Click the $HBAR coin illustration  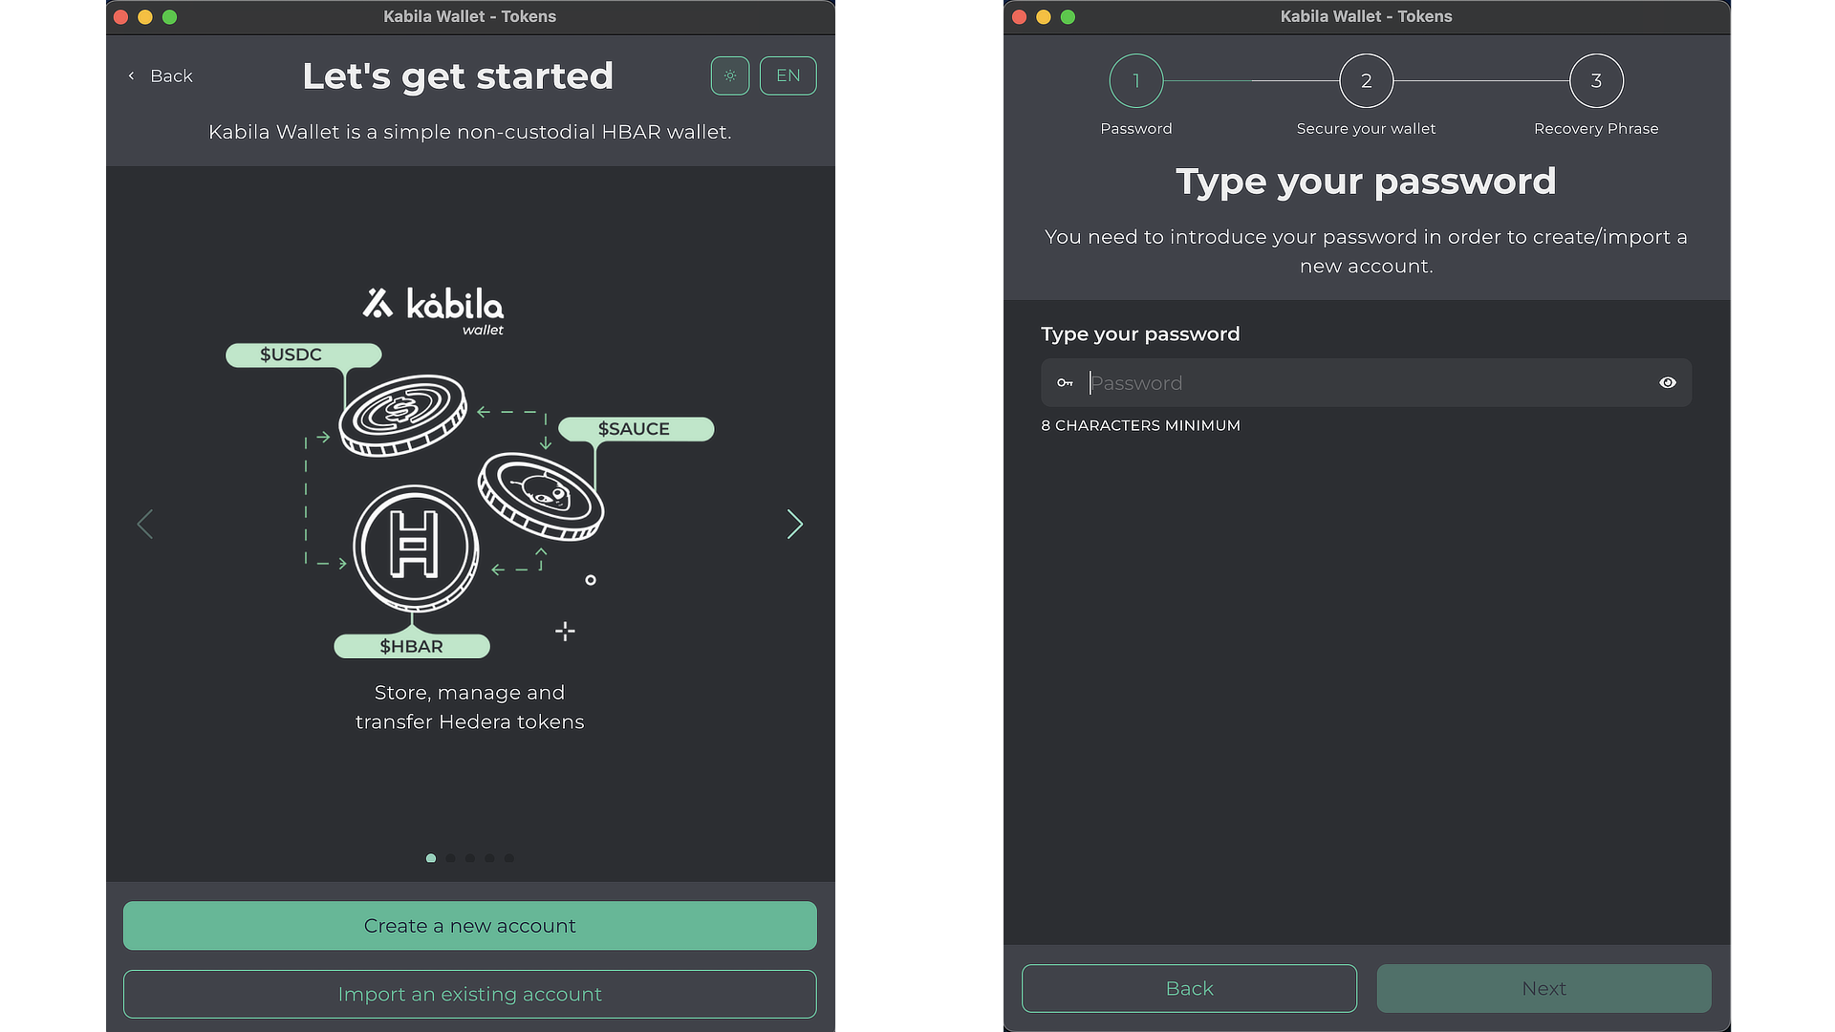click(415, 548)
